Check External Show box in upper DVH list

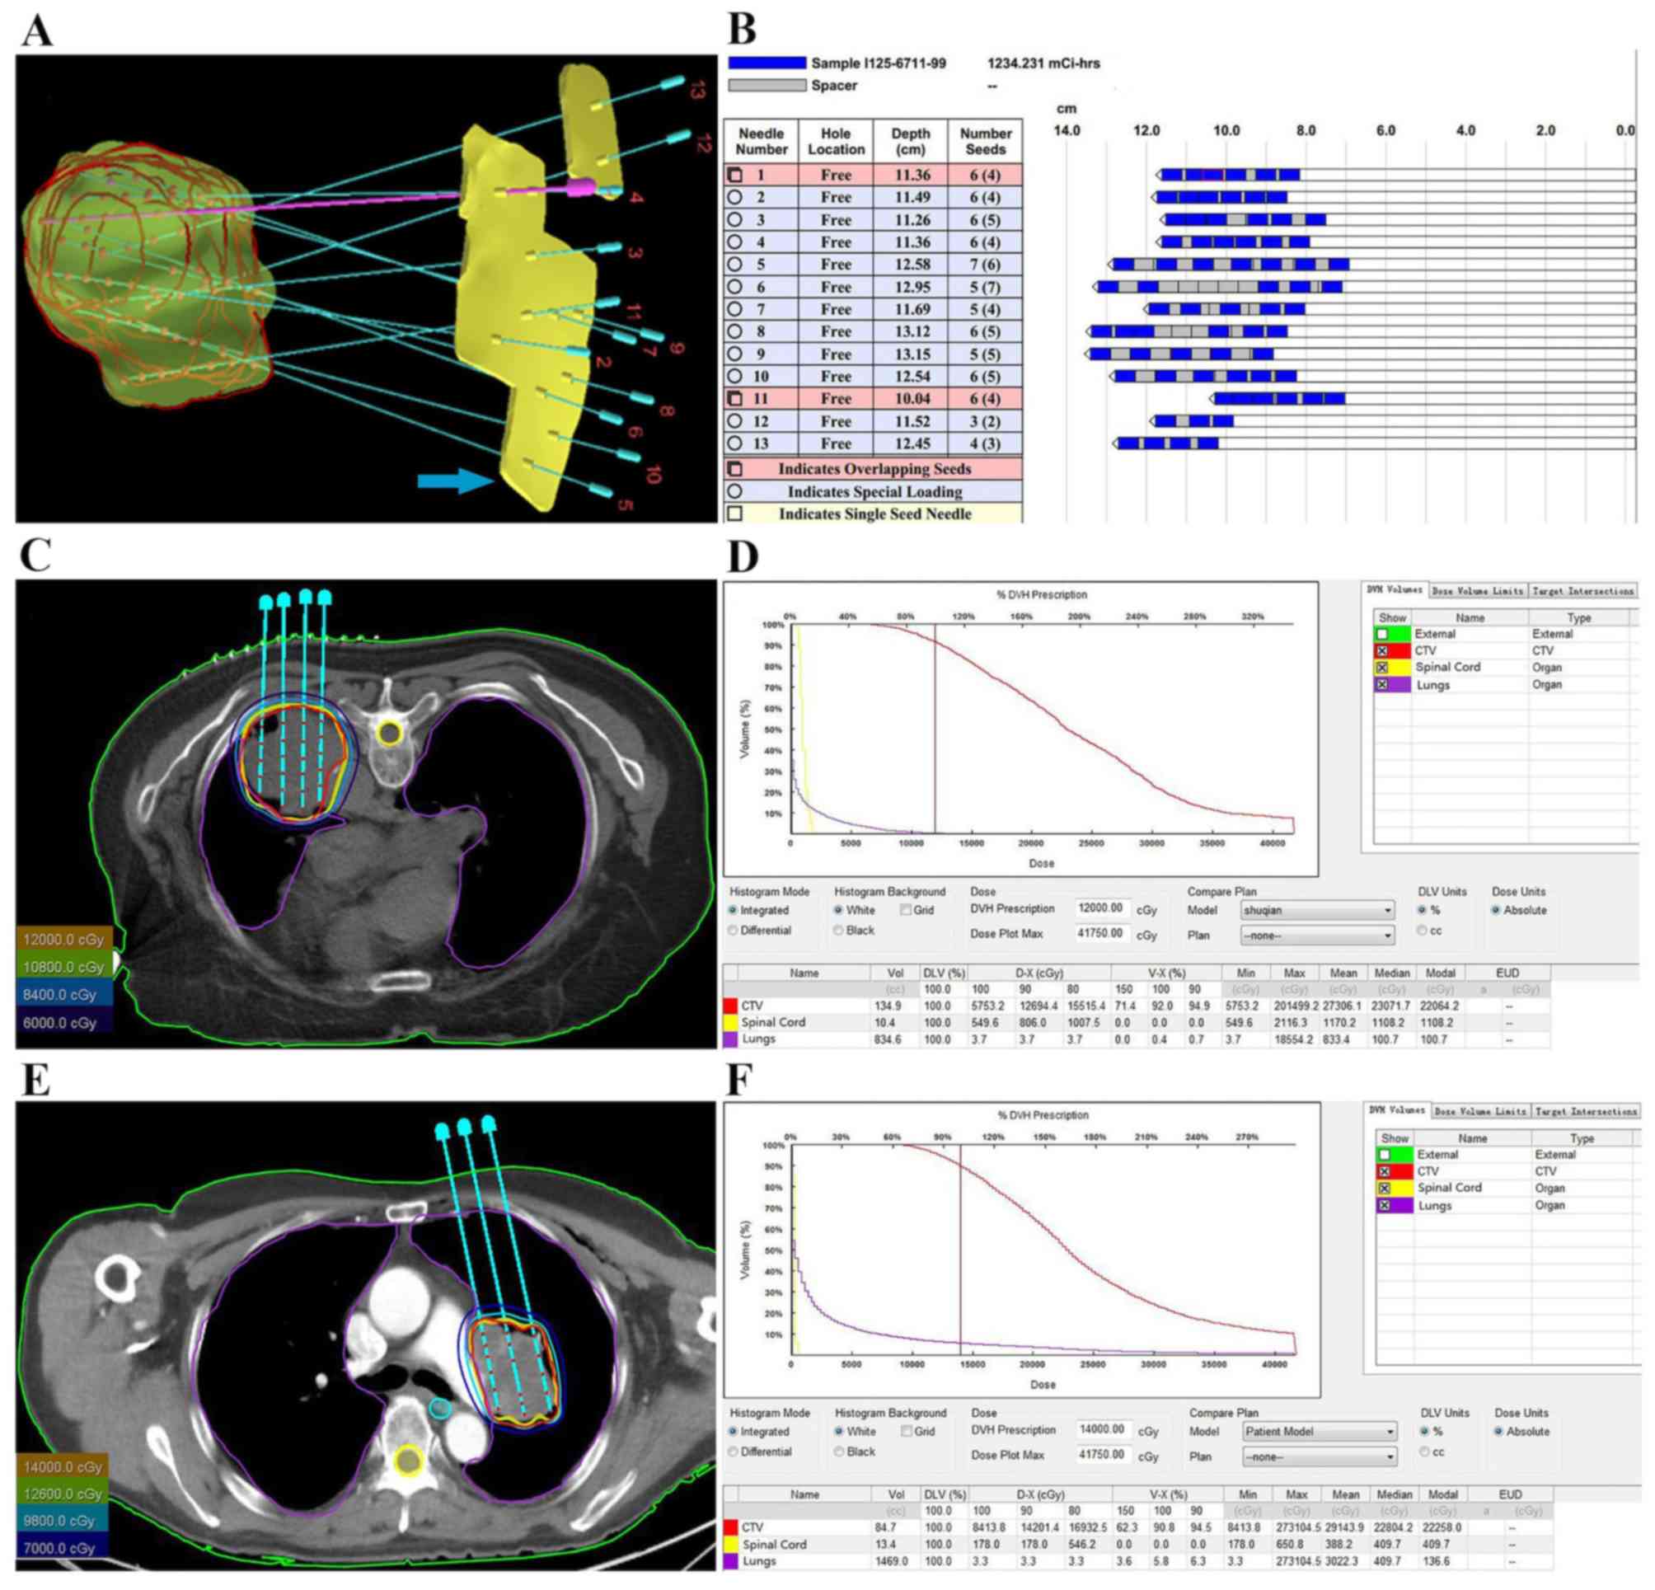click(x=1381, y=634)
